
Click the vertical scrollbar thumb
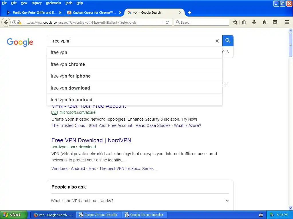pyautogui.click(x=291, y=45)
